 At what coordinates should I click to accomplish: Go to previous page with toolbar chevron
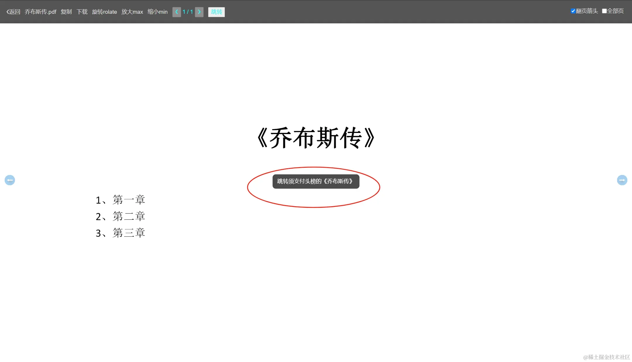[x=176, y=12]
